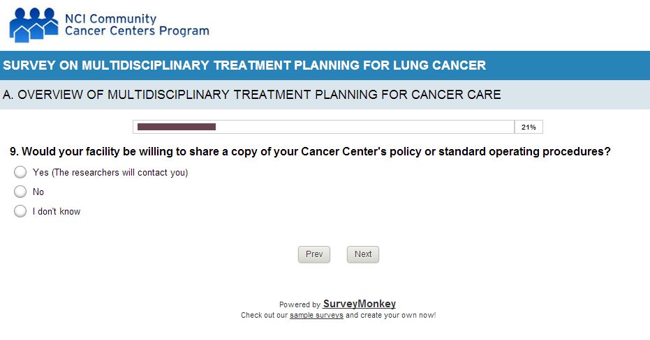
Task: Choose the I don't know radio button
Action: pyautogui.click(x=20, y=211)
